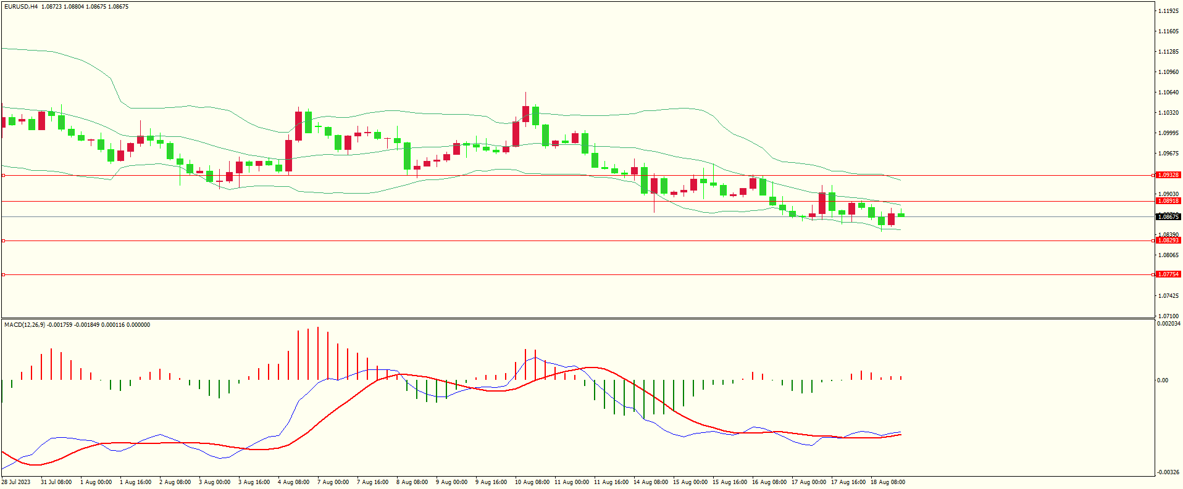Click the 1.07100 label on price scale
The width and height of the screenshot is (1183, 489).
click(1168, 316)
